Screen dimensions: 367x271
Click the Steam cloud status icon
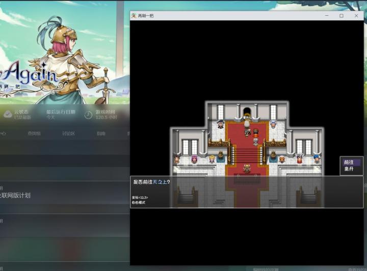click(x=8, y=114)
